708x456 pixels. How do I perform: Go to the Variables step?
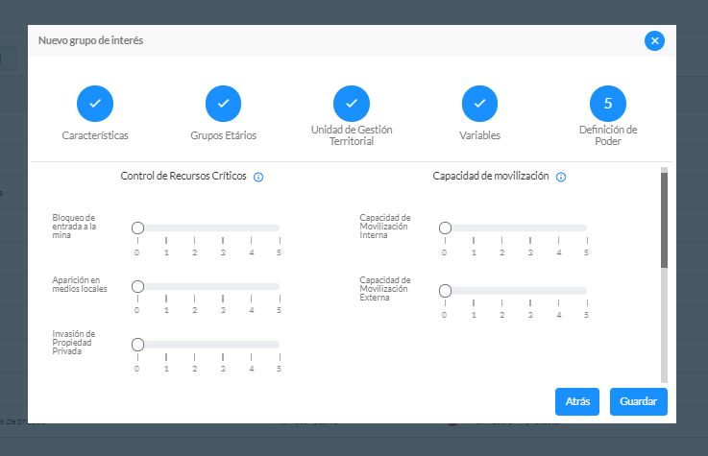[x=479, y=104]
